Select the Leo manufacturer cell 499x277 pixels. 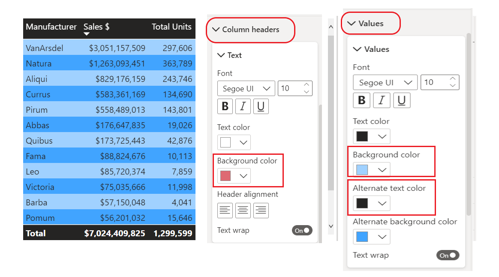coord(33,172)
